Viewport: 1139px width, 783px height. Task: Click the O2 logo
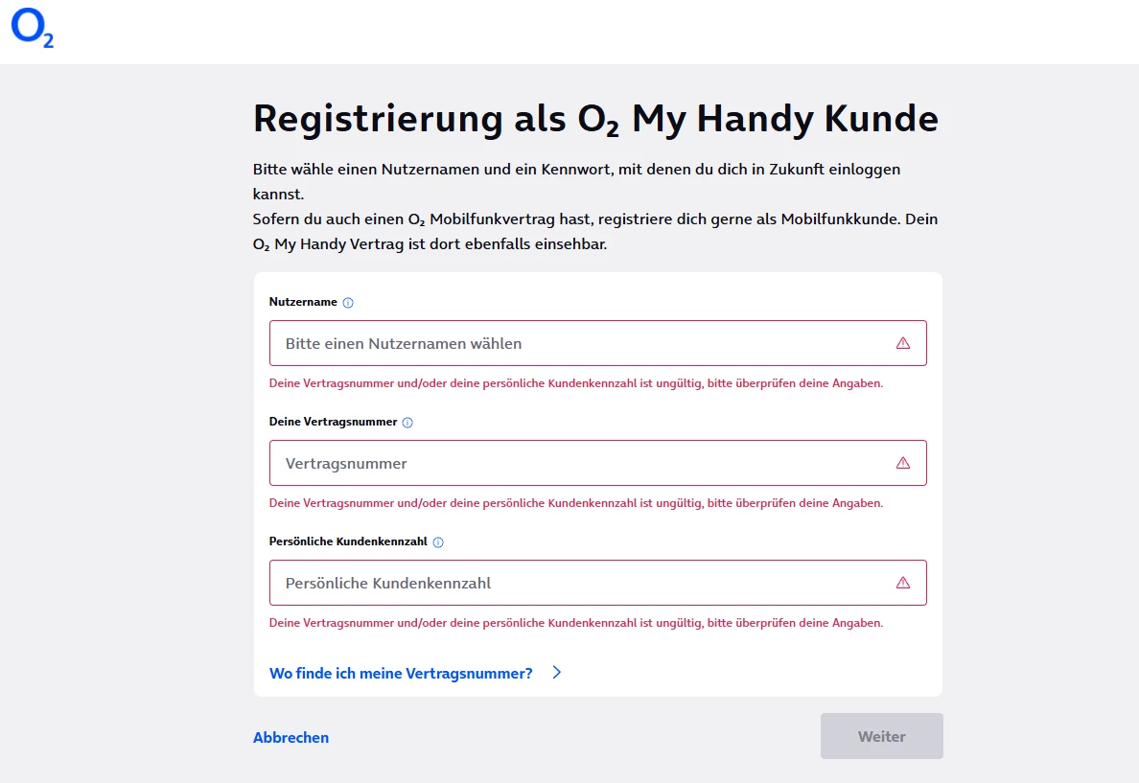(x=32, y=29)
